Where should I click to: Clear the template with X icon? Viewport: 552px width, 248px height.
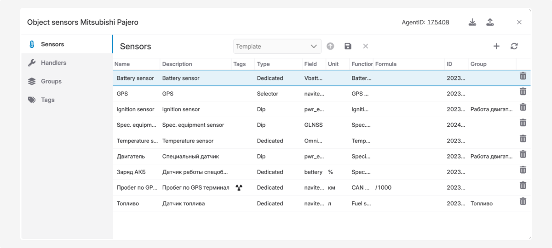pos(366,46)
